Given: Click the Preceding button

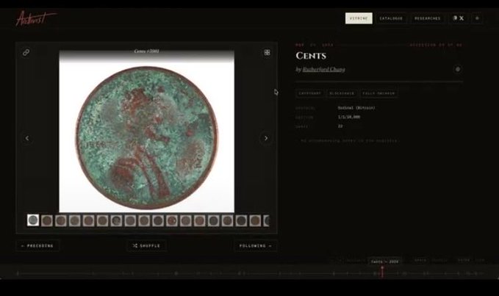Looking at the screenshot, I should tap(37, 246).
